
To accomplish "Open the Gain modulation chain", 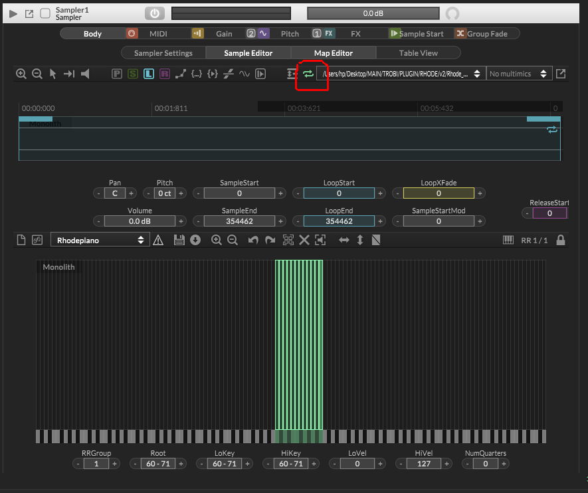I will [x=224, y=34].
